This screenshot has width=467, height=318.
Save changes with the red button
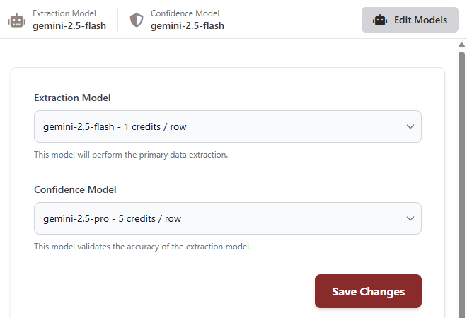click(x=368, y=291)
